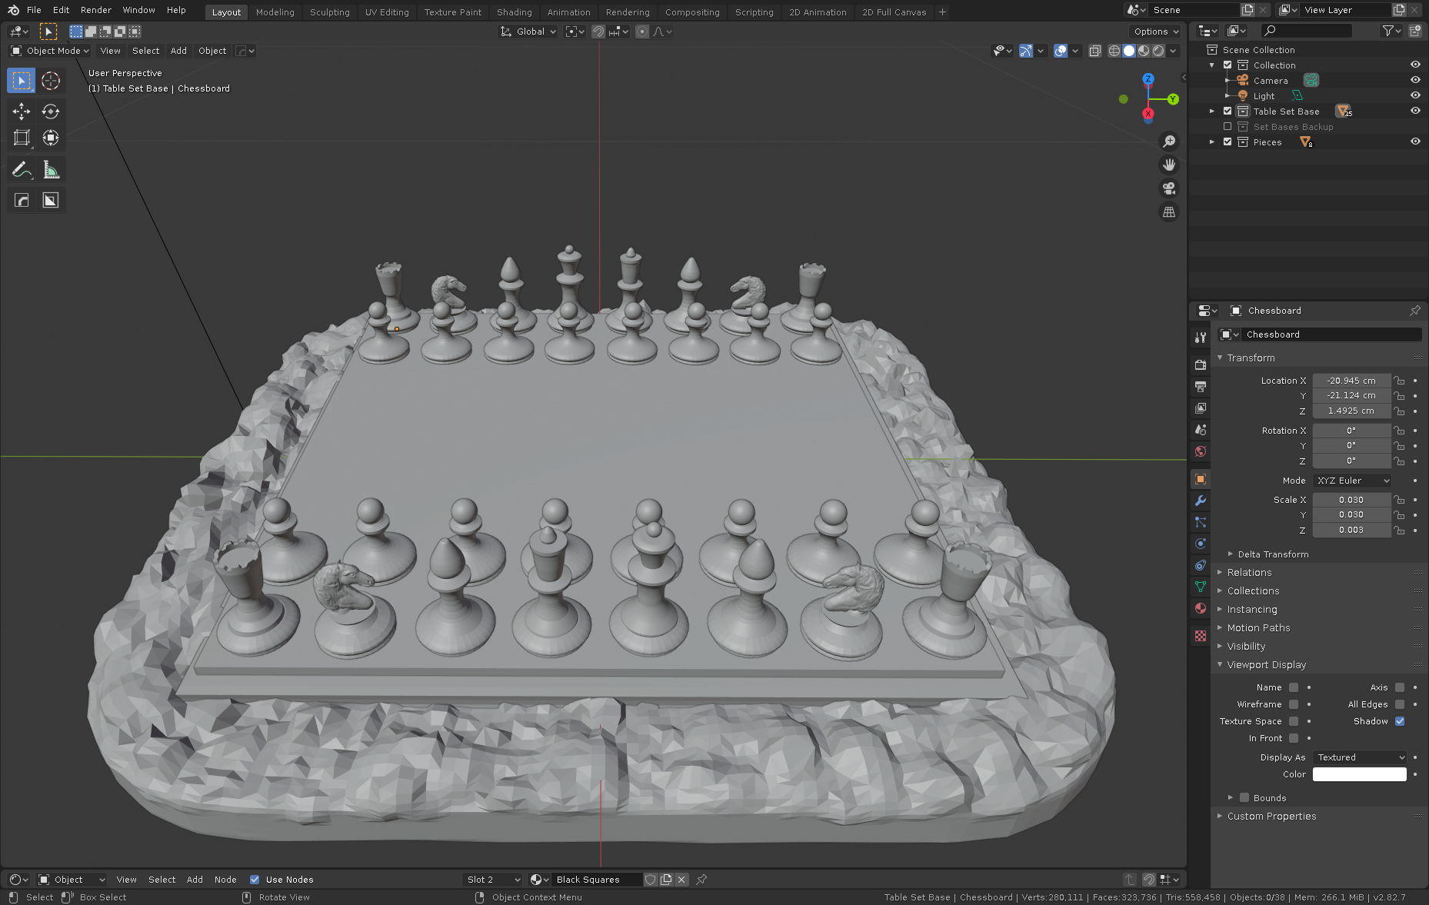1429x905 pixels.
Task: Uncheck the Pieces collection checkbox
Action: click(x=1227, y=142)
